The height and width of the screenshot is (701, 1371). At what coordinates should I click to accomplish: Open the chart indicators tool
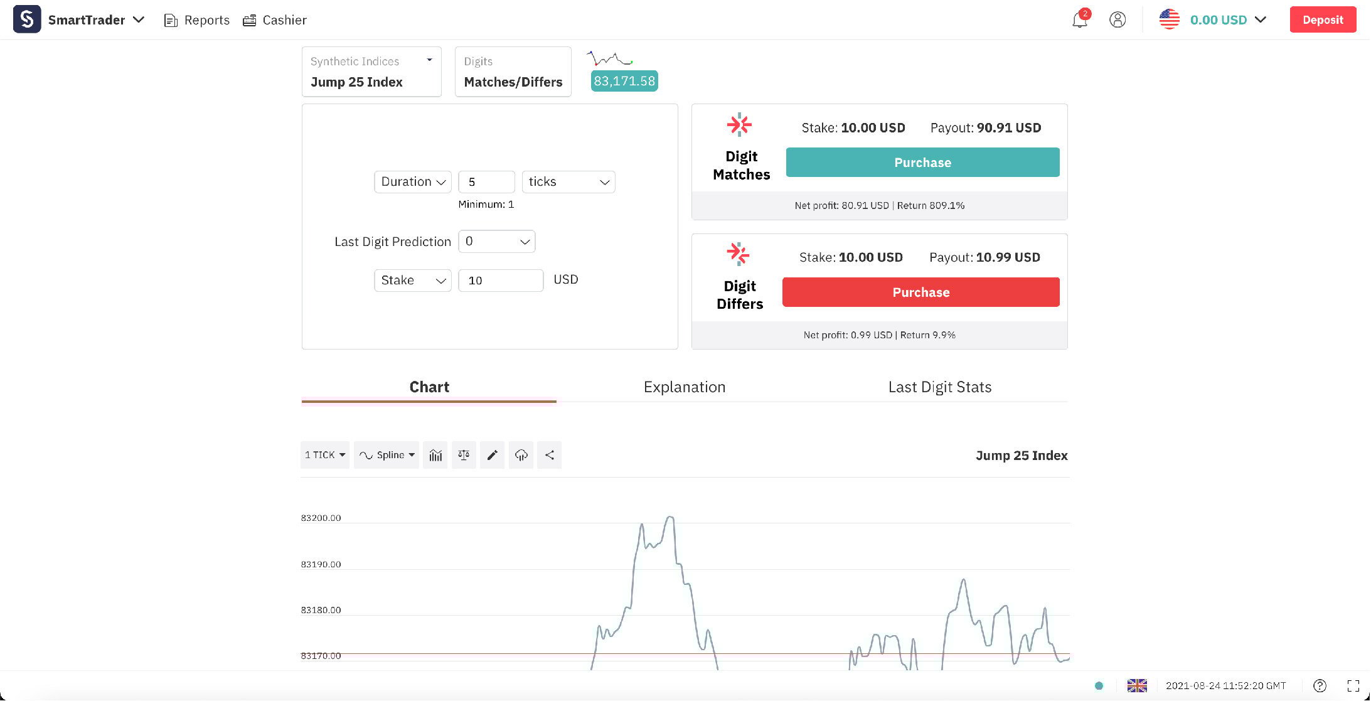point(435,455)
